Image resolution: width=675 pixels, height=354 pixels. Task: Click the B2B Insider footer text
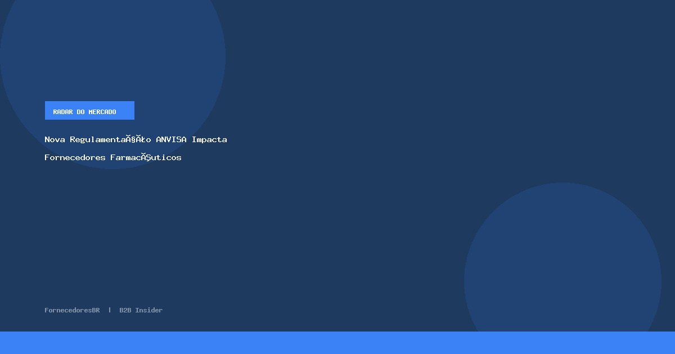[x=141, y=310]
